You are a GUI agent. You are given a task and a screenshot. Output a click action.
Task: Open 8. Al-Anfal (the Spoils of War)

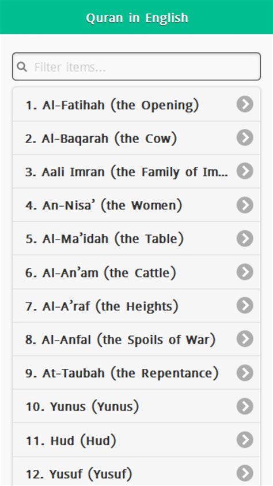click(x=136, y=339)
